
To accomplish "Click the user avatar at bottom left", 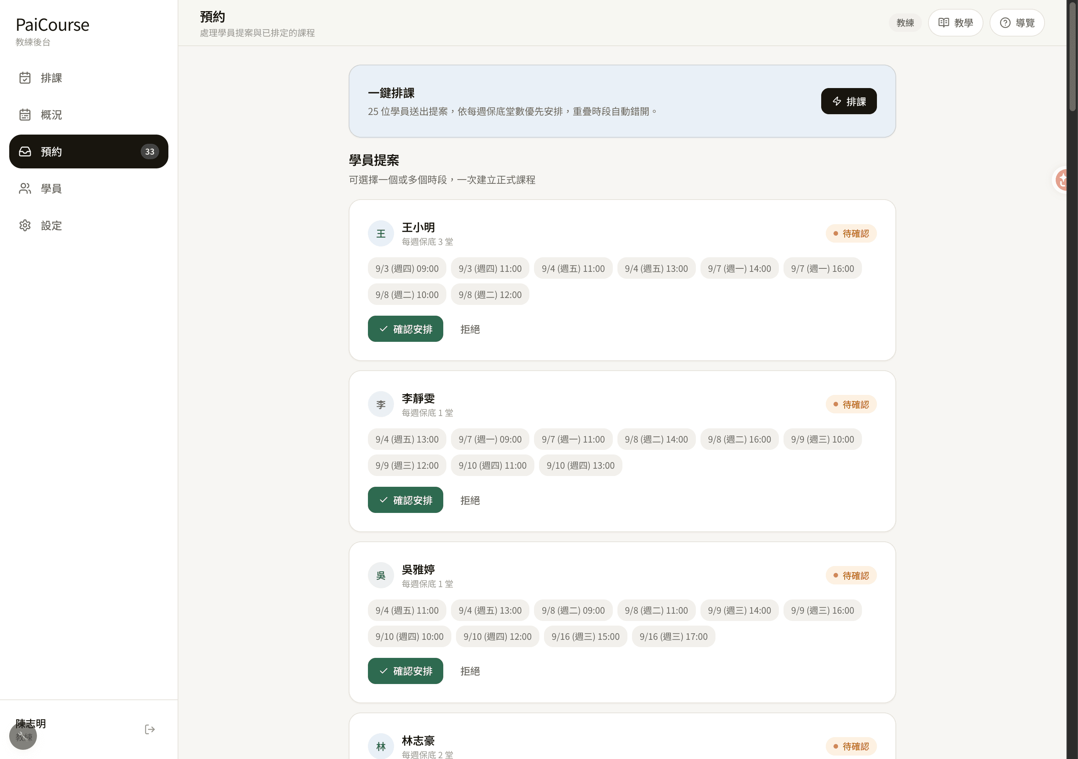I will pos(23,736).
